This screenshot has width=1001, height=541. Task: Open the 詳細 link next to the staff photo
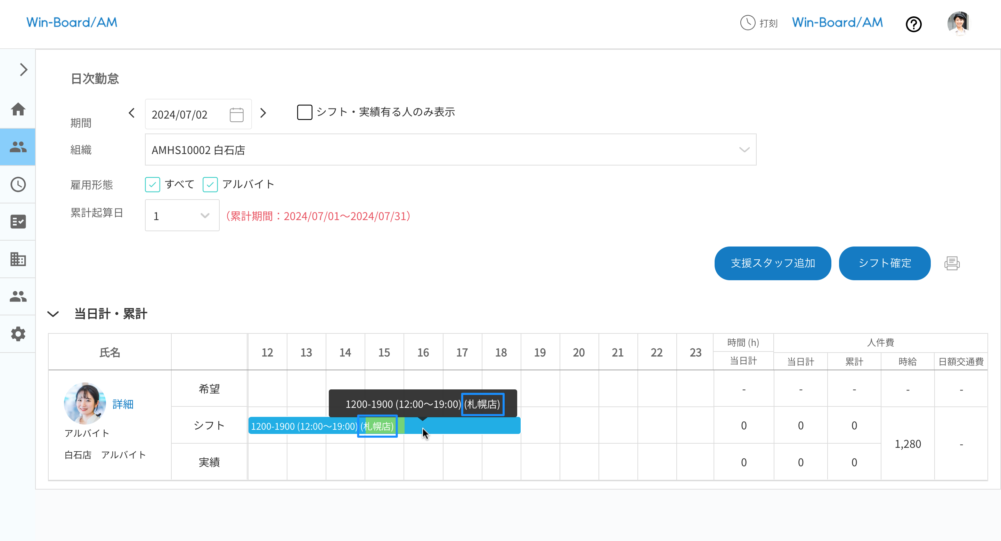coord(122,404)
